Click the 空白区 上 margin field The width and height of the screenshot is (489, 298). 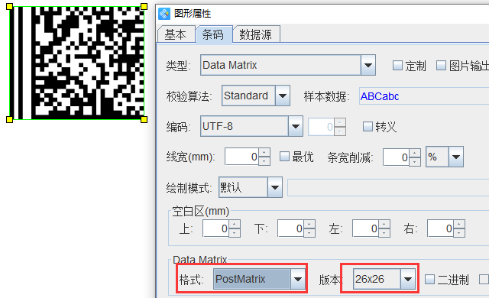point(215,228)
